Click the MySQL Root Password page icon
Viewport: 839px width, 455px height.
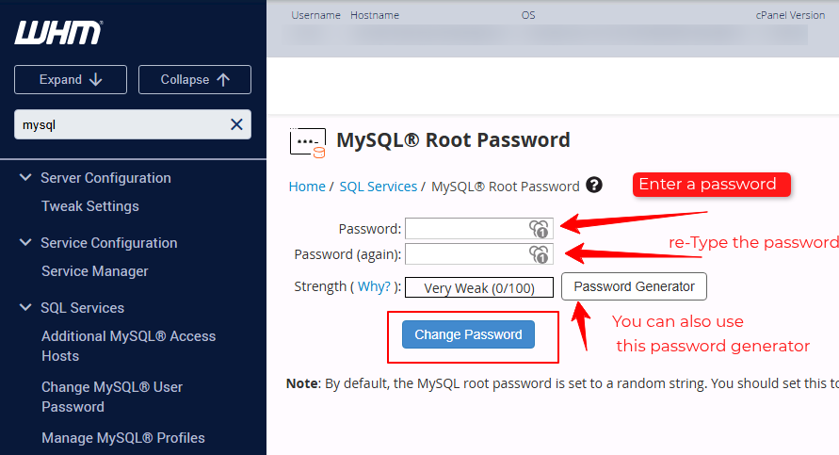coord(308,143)
